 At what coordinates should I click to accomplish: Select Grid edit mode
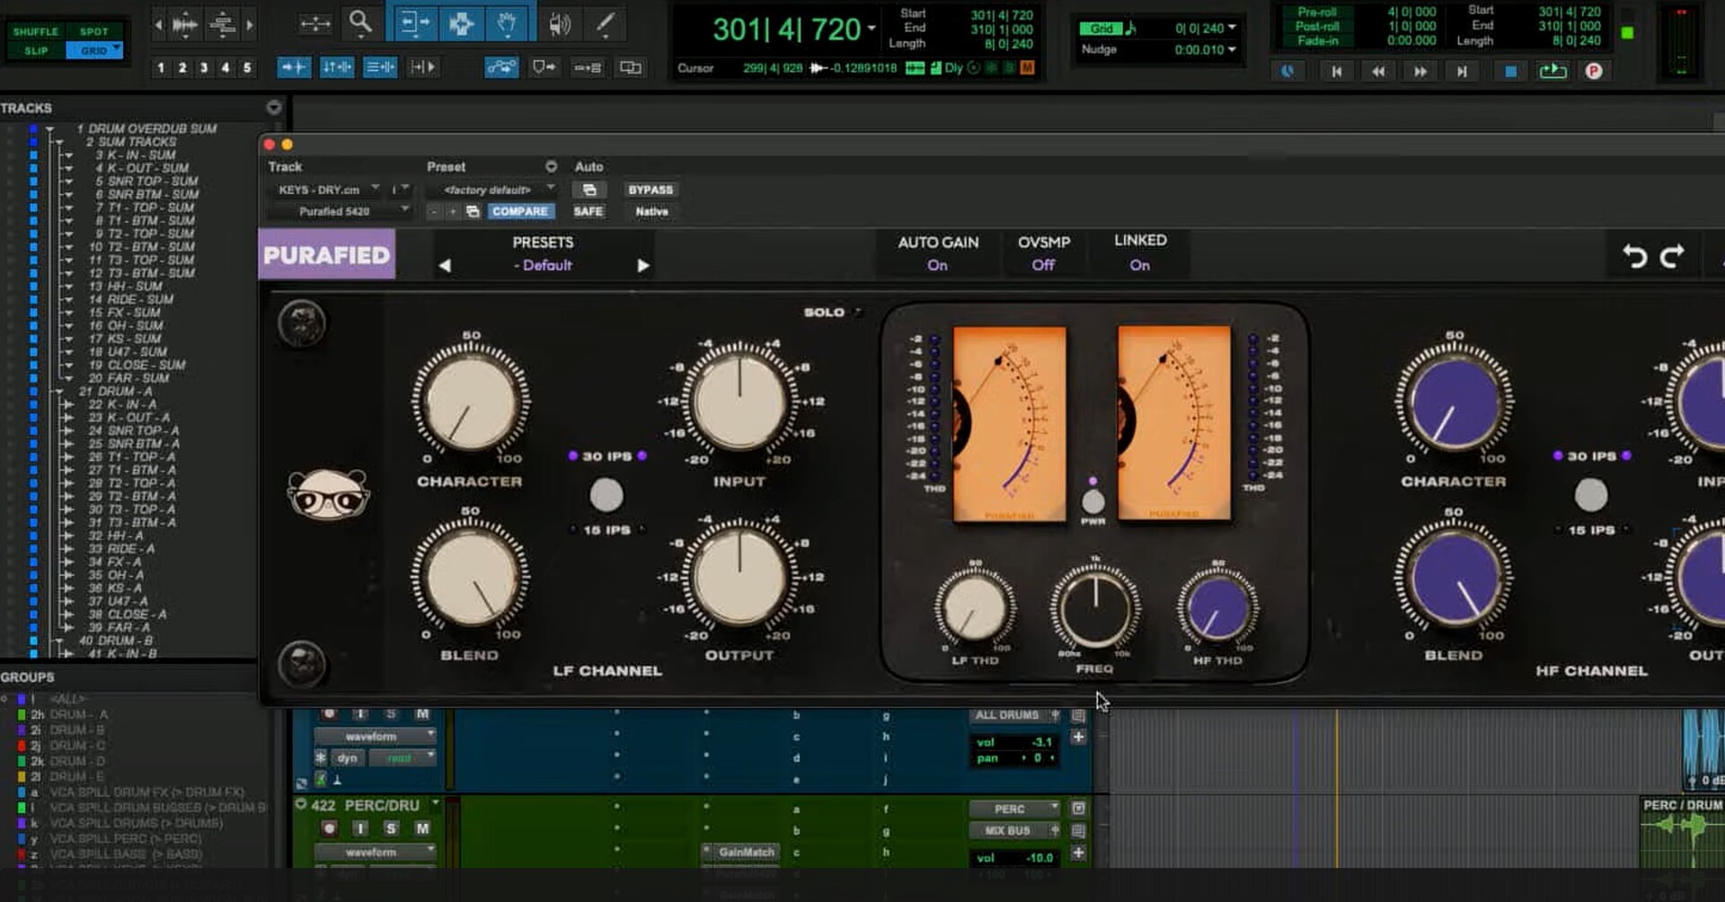(94, 51)
